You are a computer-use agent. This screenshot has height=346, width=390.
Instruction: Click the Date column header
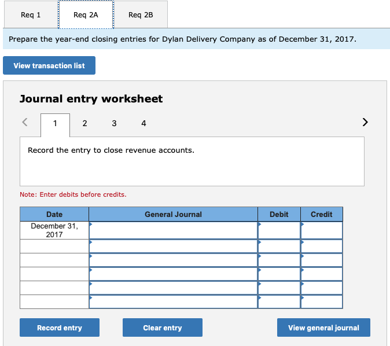tap(54, 214)
